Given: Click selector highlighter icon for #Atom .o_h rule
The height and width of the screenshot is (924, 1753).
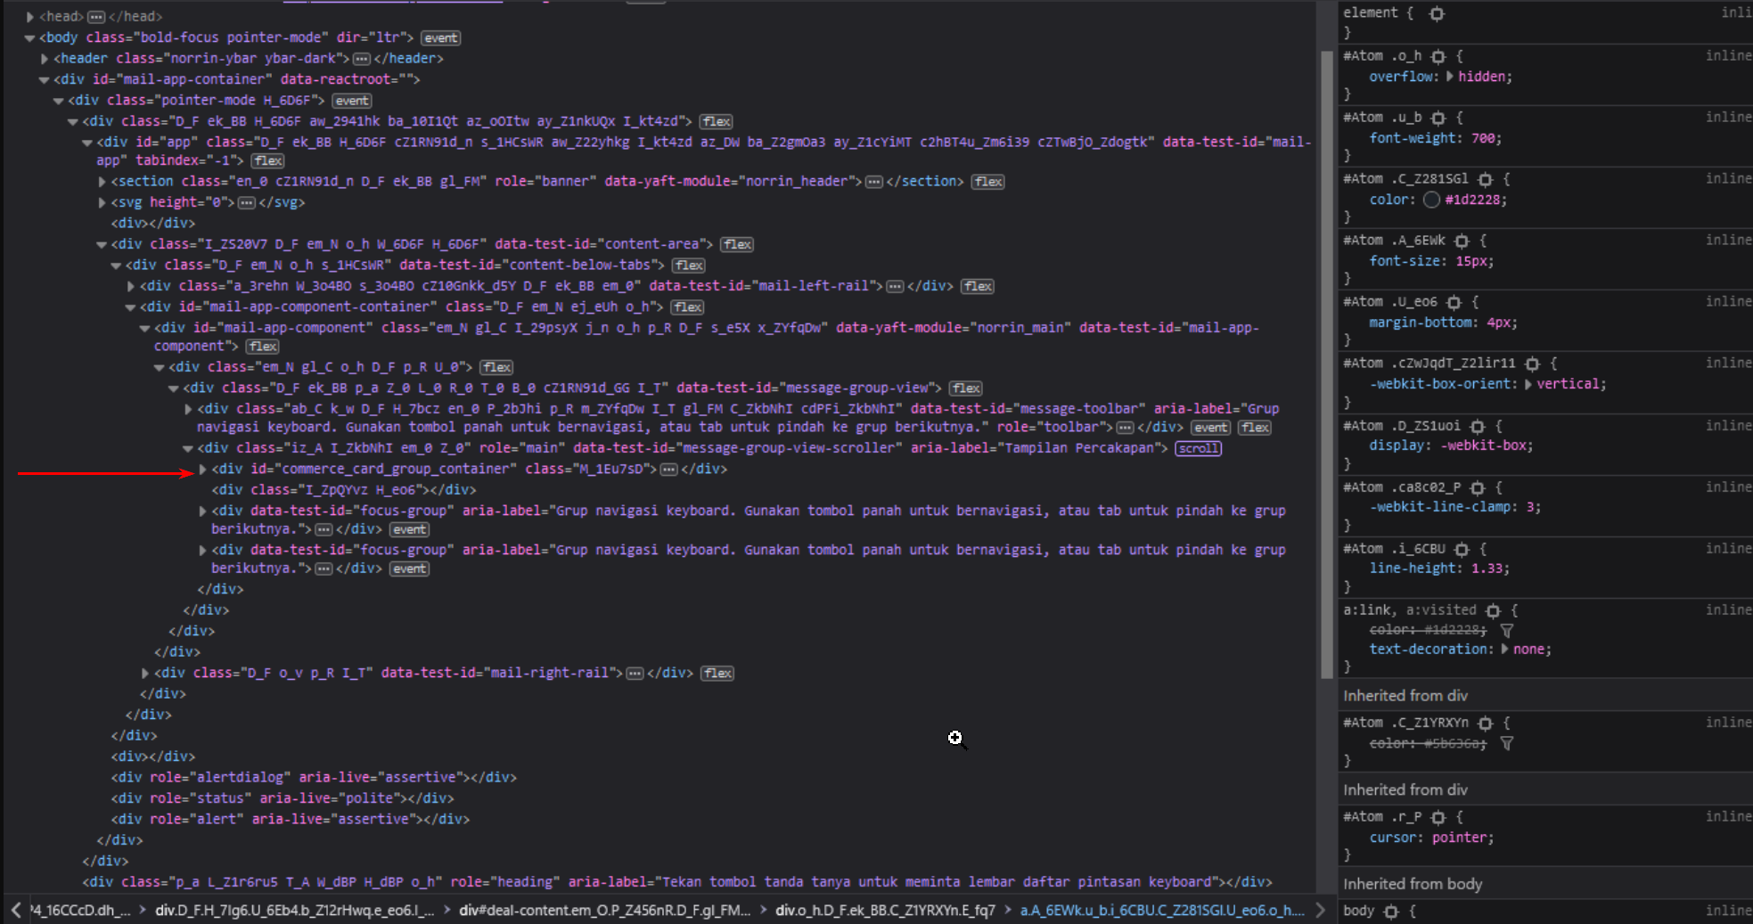Looking at the screenshot, I should click(1438, 56).
